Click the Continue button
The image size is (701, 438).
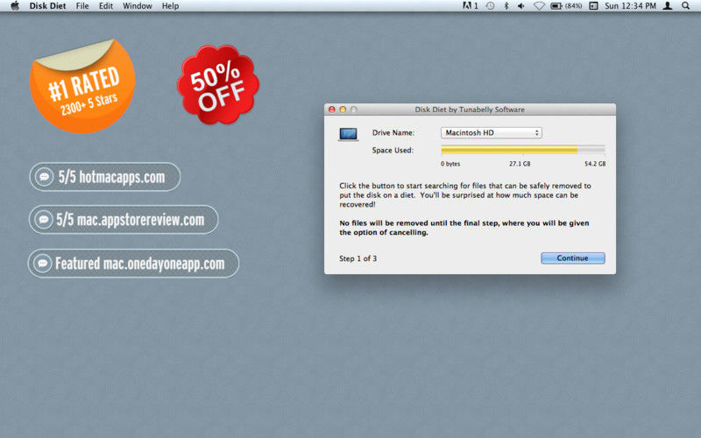573,258
